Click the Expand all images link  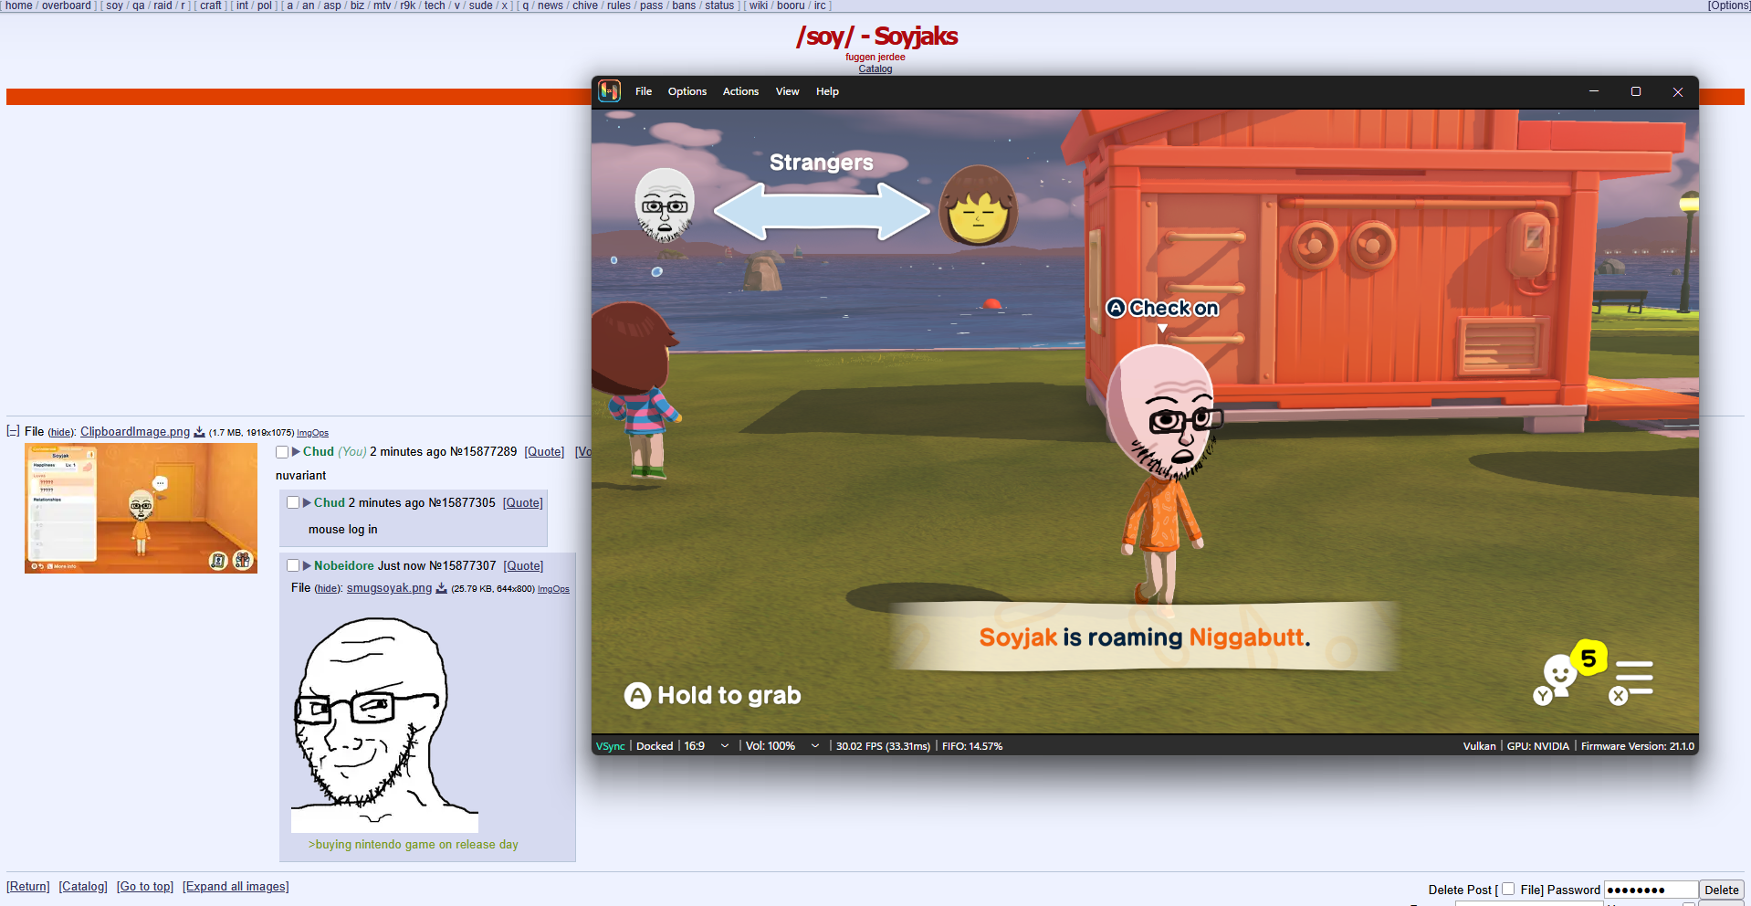pyautogui.click(x=236, y=887)
